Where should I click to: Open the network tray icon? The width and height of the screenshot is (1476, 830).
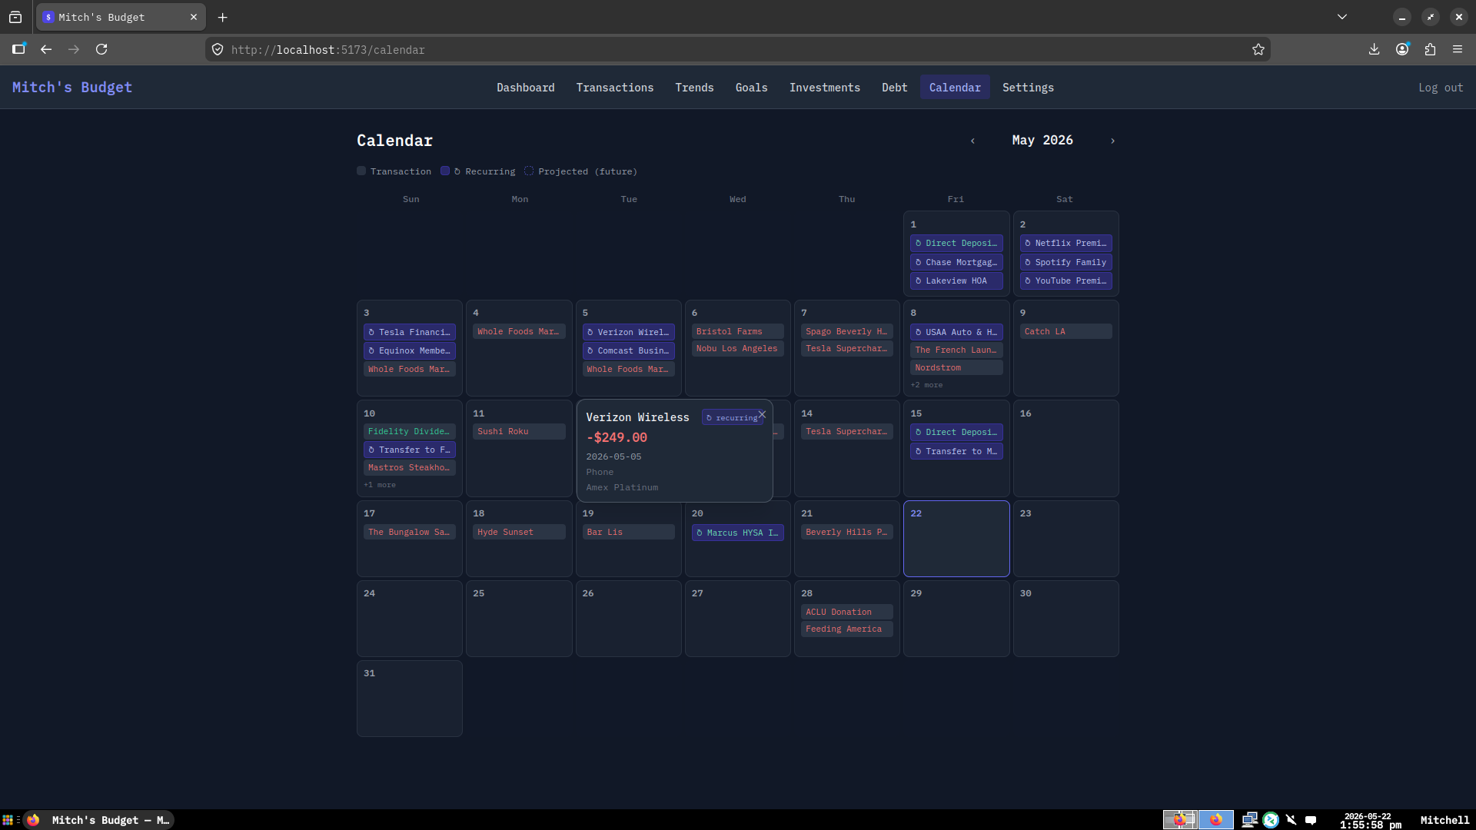click(1249, 820)
